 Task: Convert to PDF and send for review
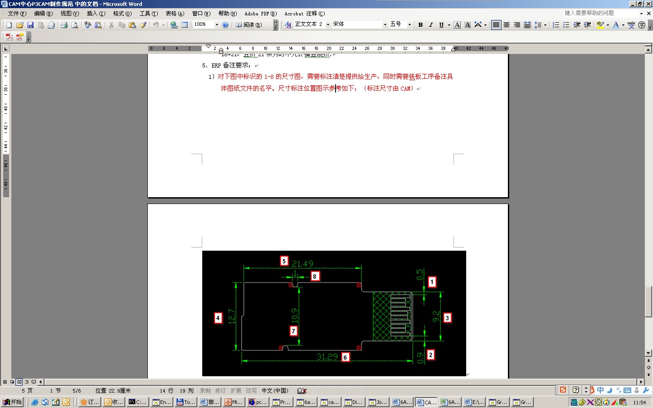tap(19, 37)
